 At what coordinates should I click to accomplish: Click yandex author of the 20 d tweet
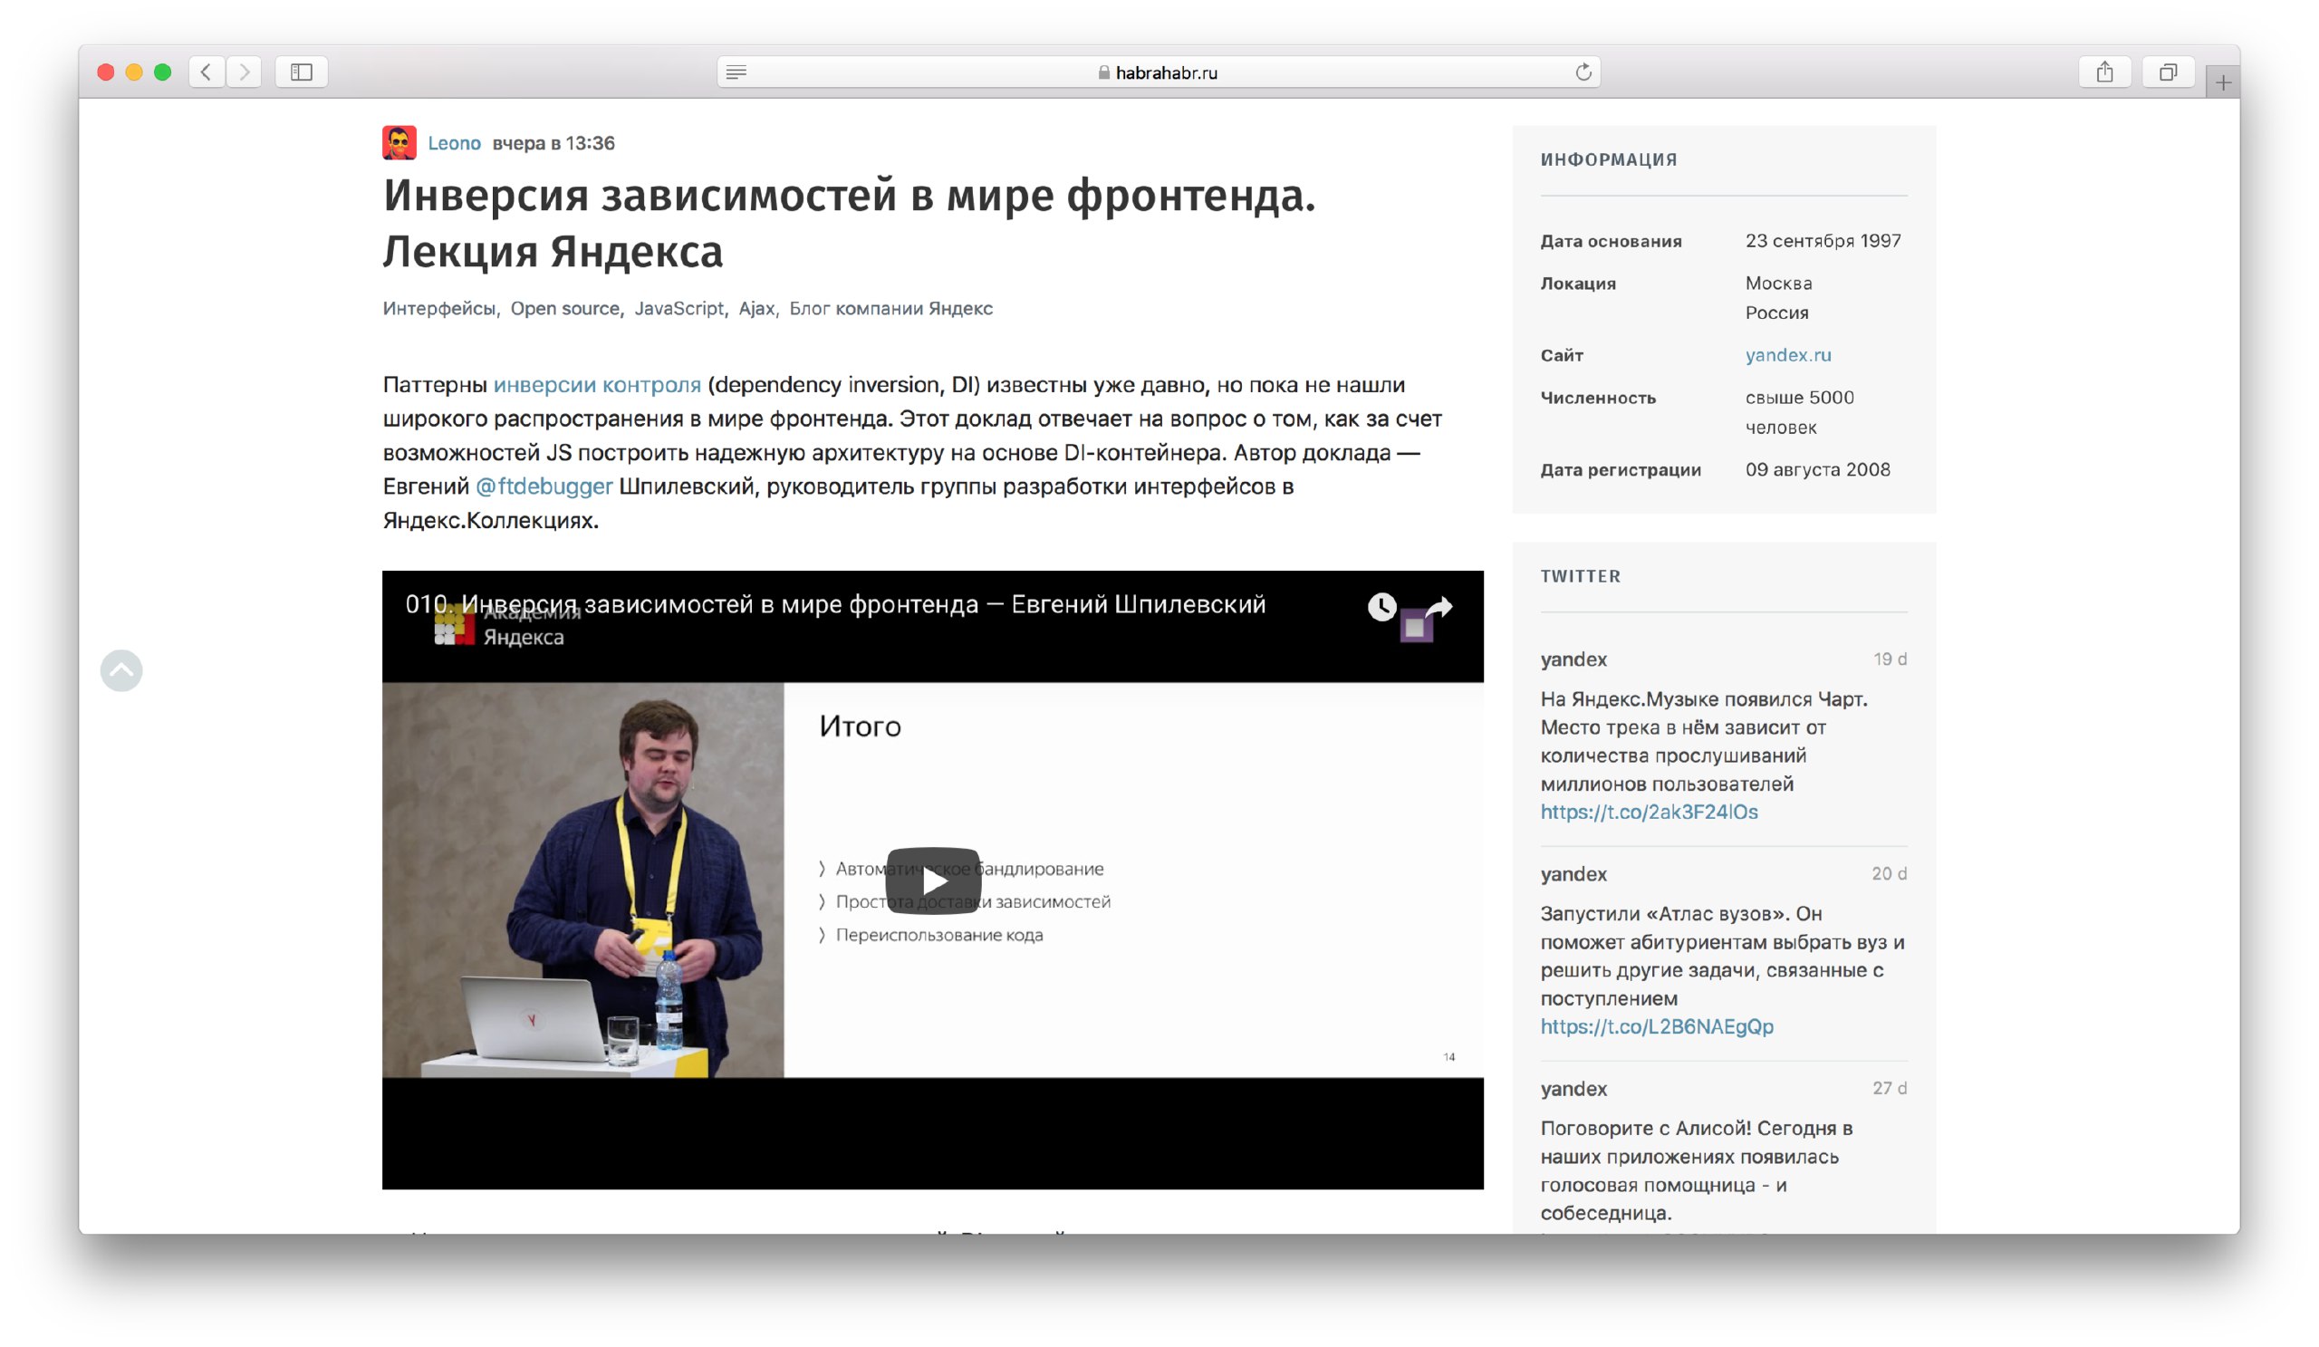coord(1573,873)
